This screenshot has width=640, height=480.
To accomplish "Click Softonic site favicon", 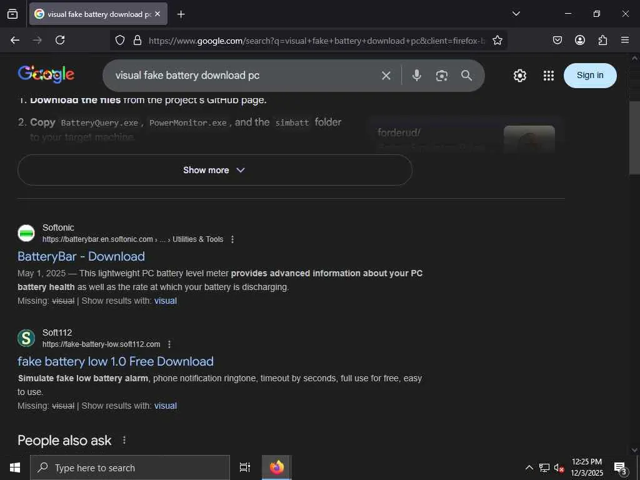I will click(x=26, y=233).
